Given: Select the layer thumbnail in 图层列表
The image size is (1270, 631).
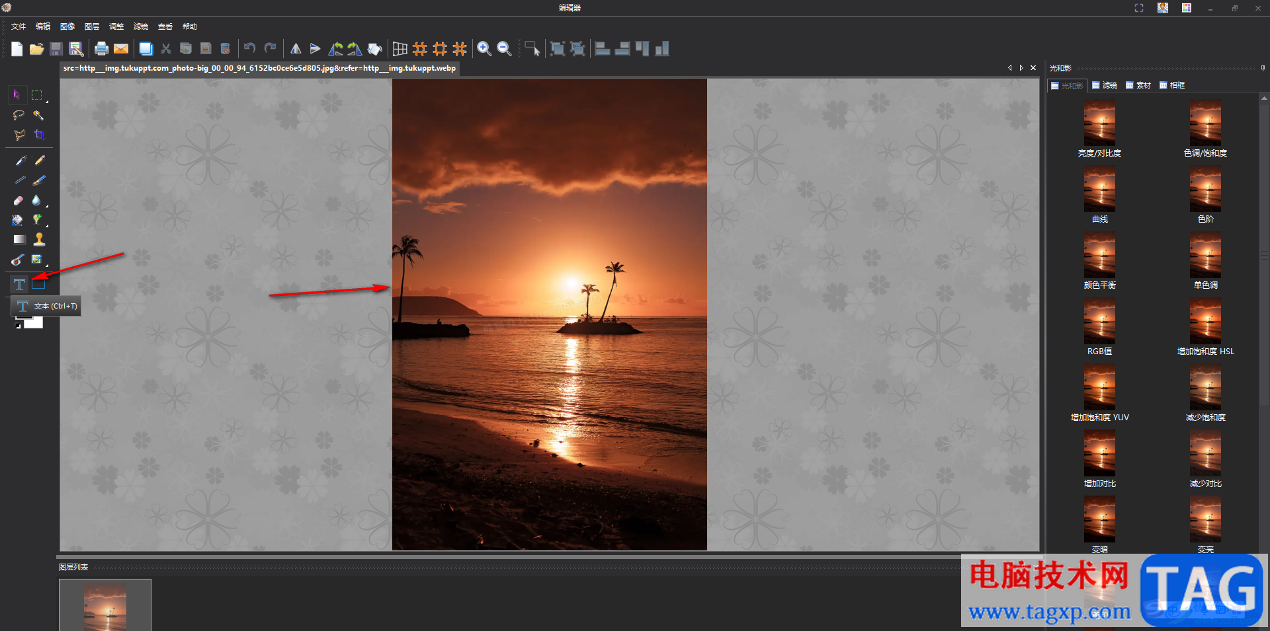Looking at the screenshot, I should point(105,605).
